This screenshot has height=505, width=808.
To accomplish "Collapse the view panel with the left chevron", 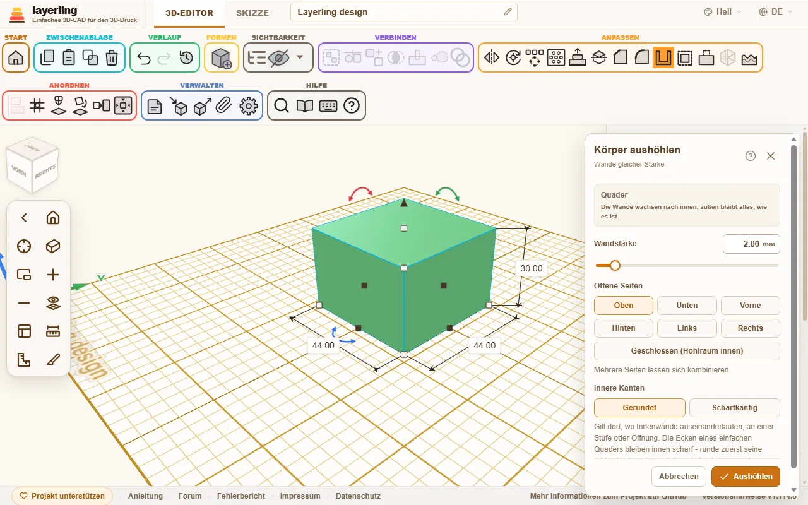I will pyautogui.click(x=24, y=218).
